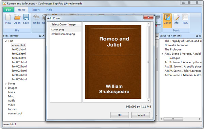
Task: Click the TOC tool icon
Action: [185, 17]
